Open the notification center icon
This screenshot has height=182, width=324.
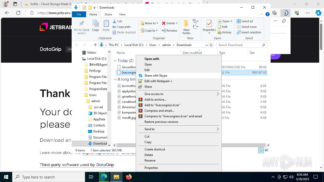pyautogui.click(x=316, y=177)
